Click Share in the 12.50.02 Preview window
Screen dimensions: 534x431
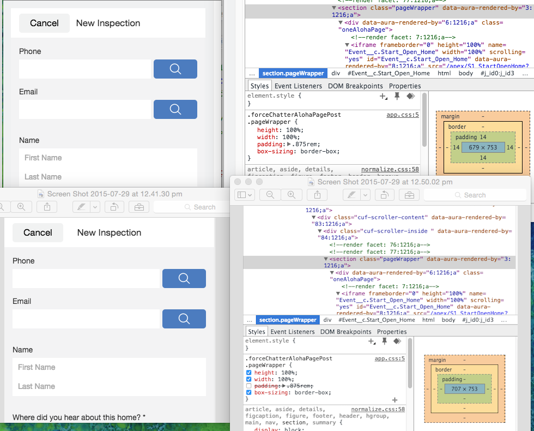(x=317, y=195)
